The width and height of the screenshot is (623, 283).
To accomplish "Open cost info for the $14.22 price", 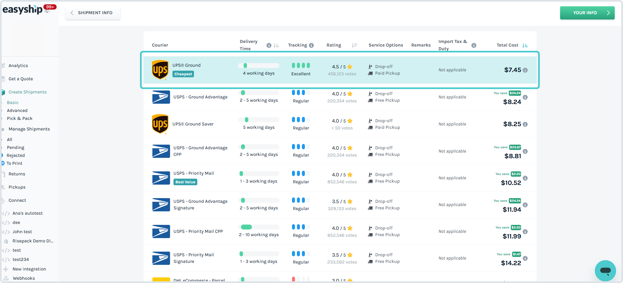I will click(x=525, y=259).
